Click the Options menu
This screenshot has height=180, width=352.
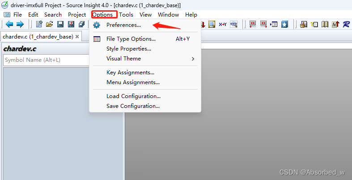click(102, 15)
